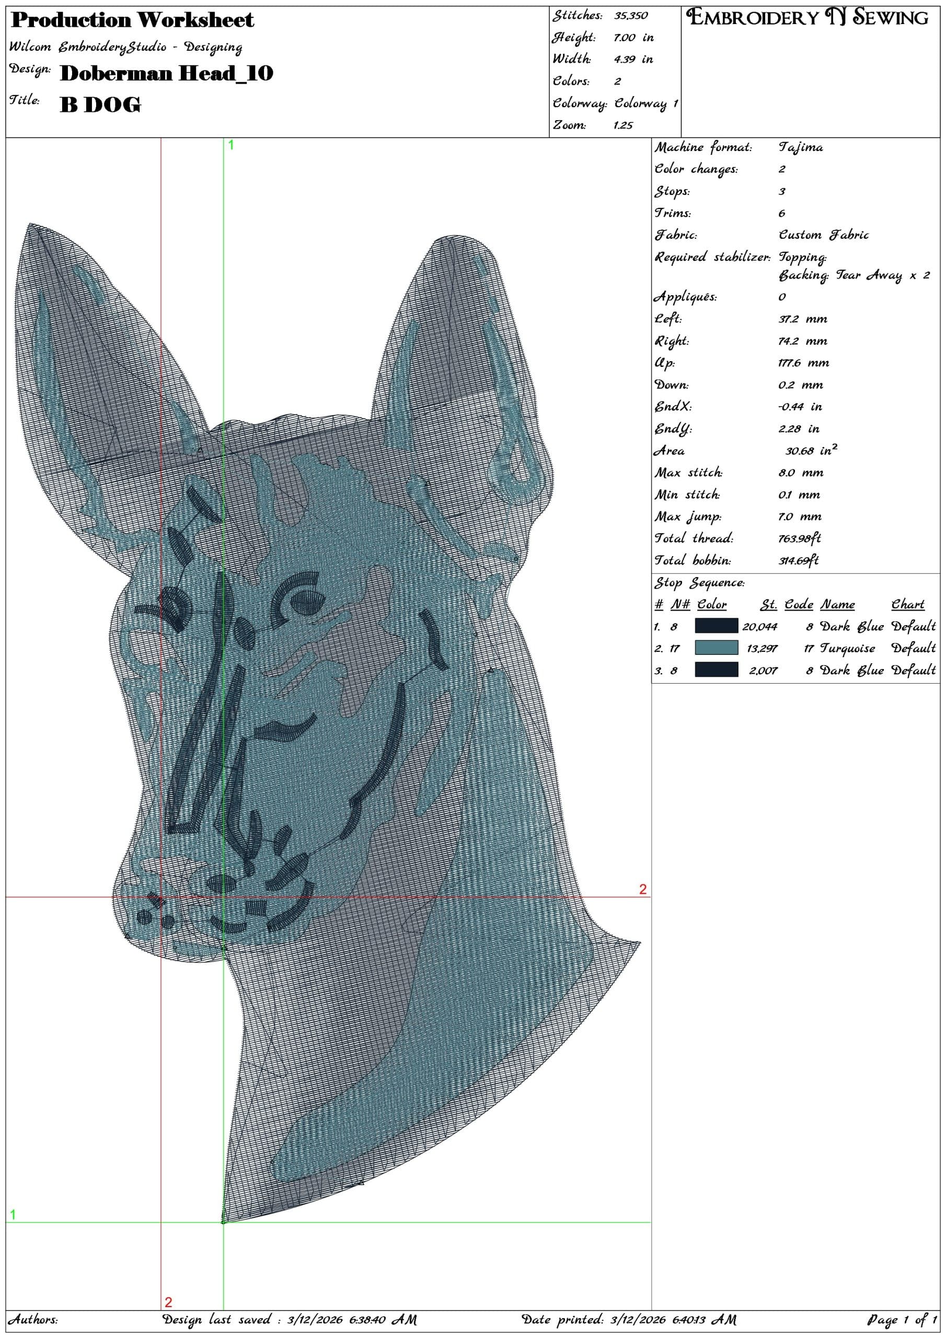Click the 'Authors:' footer label
Screen dimensions: 946x1338
pos(32,1319)
